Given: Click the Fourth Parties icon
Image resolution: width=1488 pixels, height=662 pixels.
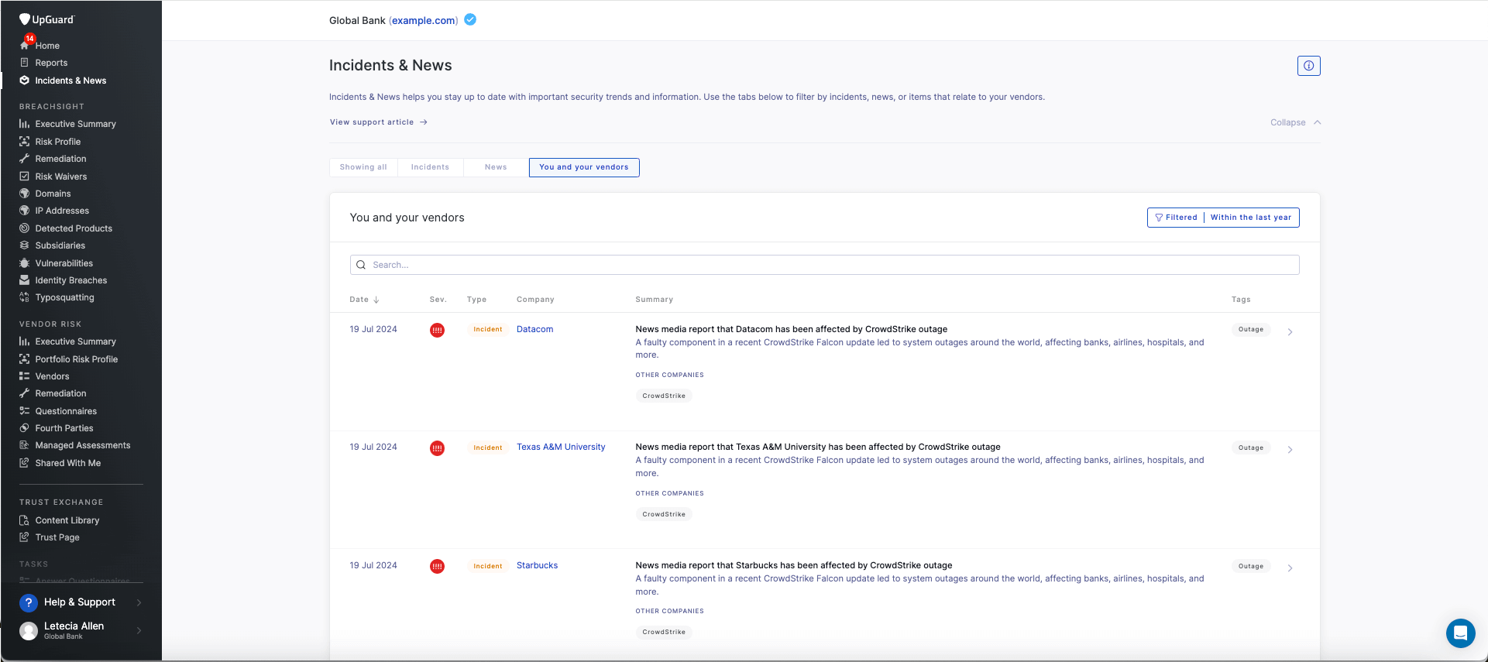Looking at the screenshot, I should (x=25, y=428).
